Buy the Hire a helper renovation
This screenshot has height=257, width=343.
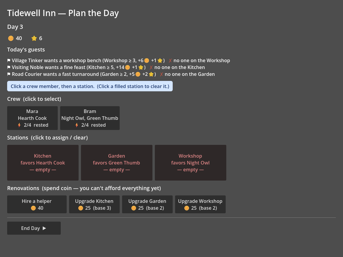coord(37,204)
